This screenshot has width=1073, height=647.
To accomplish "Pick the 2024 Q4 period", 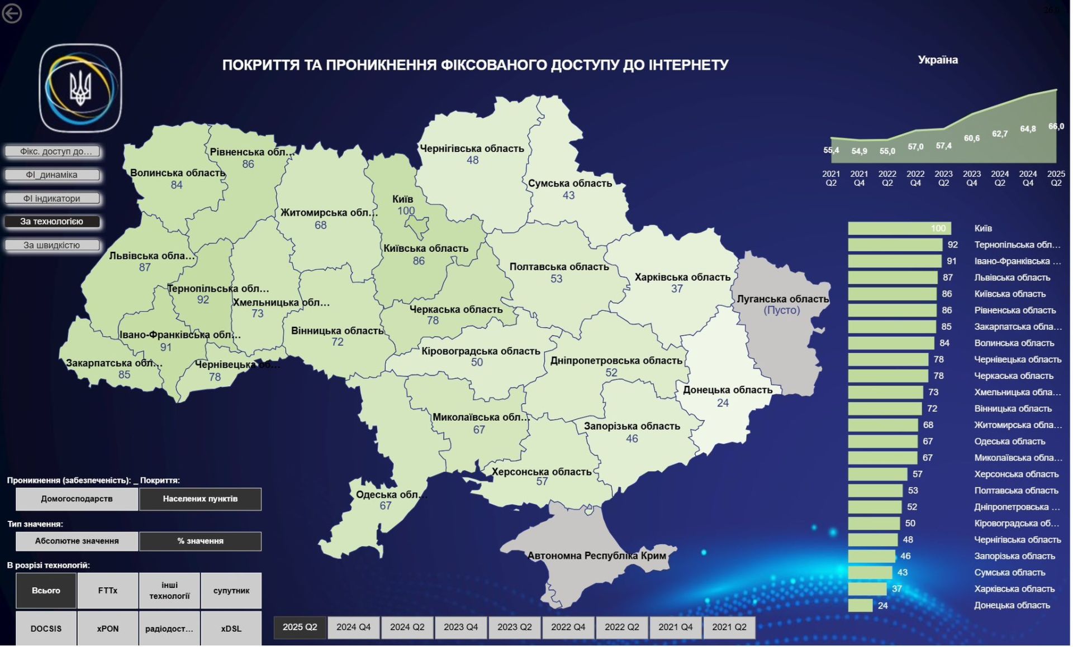I will [353, 627].
